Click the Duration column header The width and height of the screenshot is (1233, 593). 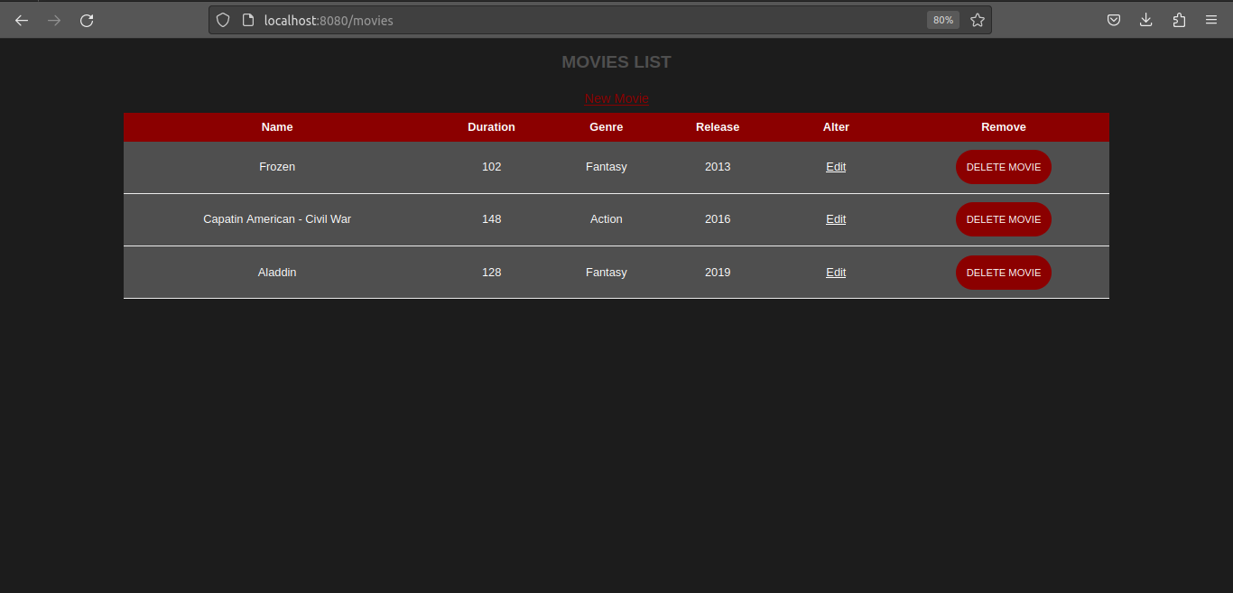[491, 127]
